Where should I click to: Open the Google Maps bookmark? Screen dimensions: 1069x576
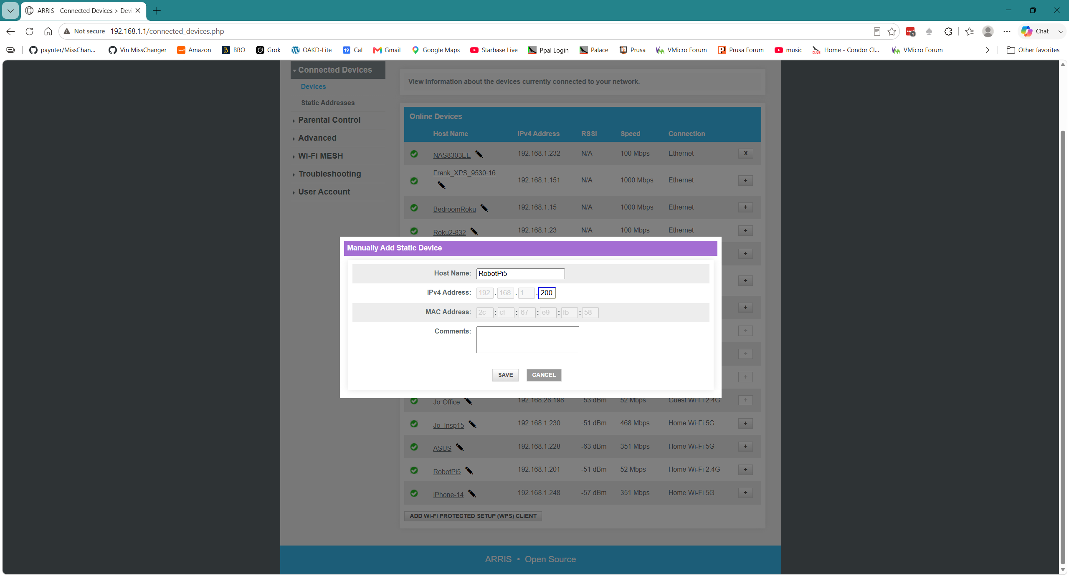436,50
